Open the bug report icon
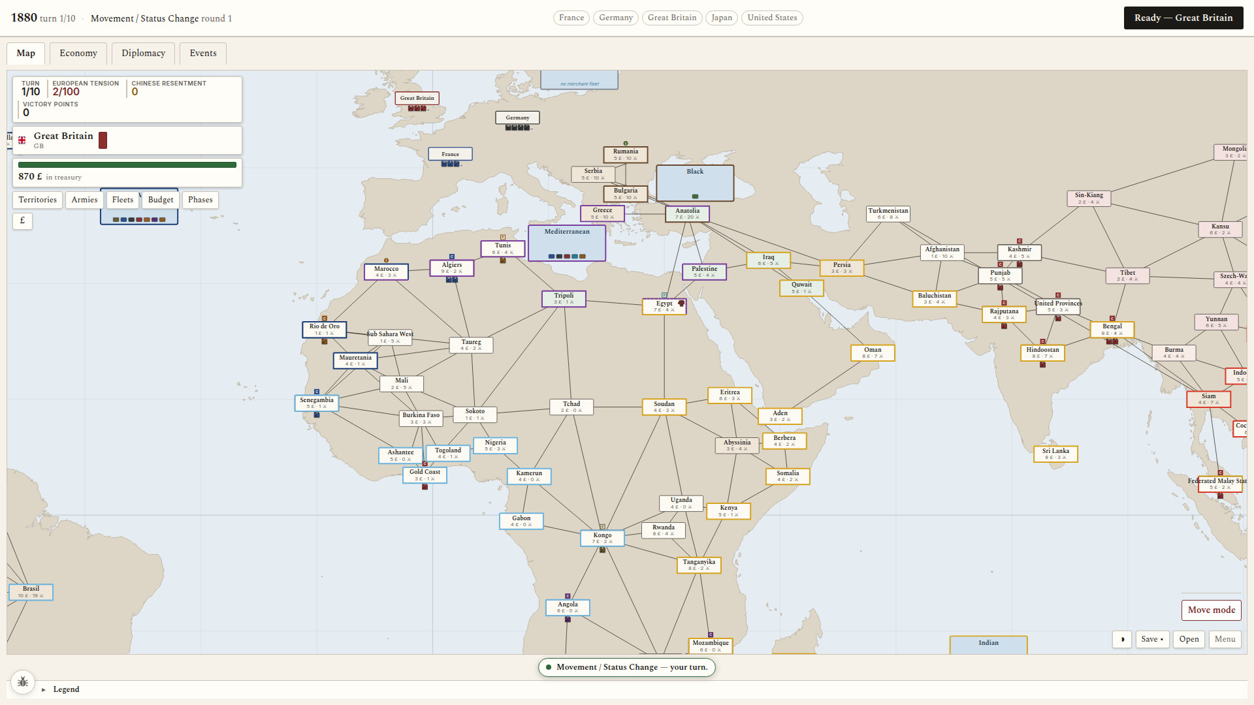This screenshot has width=1254, height=705. pos(23,681)
